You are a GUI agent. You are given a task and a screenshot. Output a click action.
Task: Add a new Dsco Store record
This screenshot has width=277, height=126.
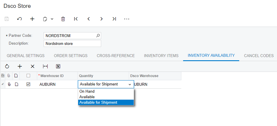pos(32,19)
